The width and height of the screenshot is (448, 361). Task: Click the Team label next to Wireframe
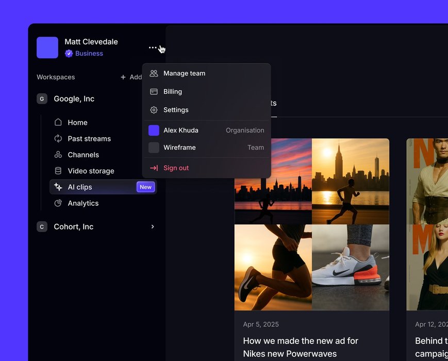(x=256, y=147)
